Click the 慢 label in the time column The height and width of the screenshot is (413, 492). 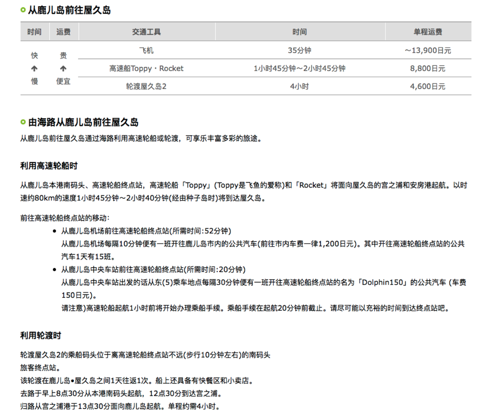[x=34, y=81]
